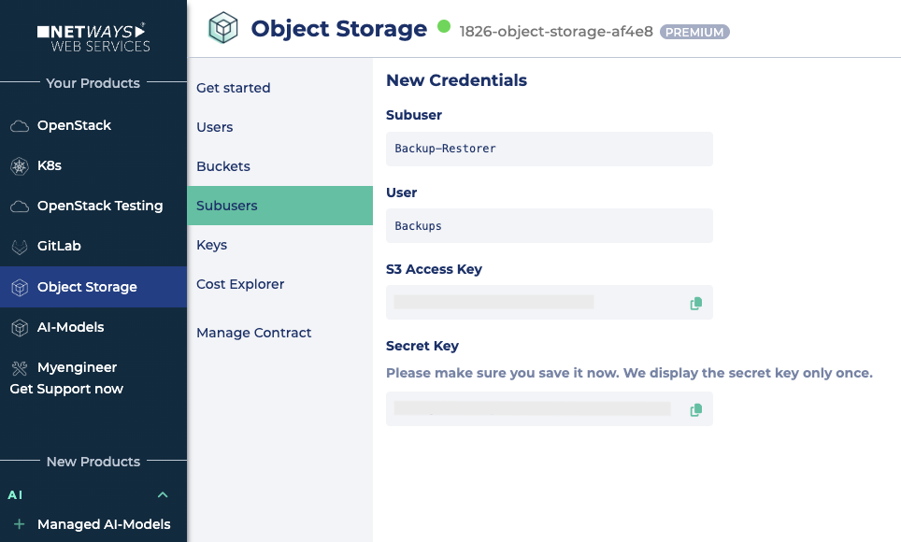Click the NETWAYS Web Services logo

(x=93, y=37)
